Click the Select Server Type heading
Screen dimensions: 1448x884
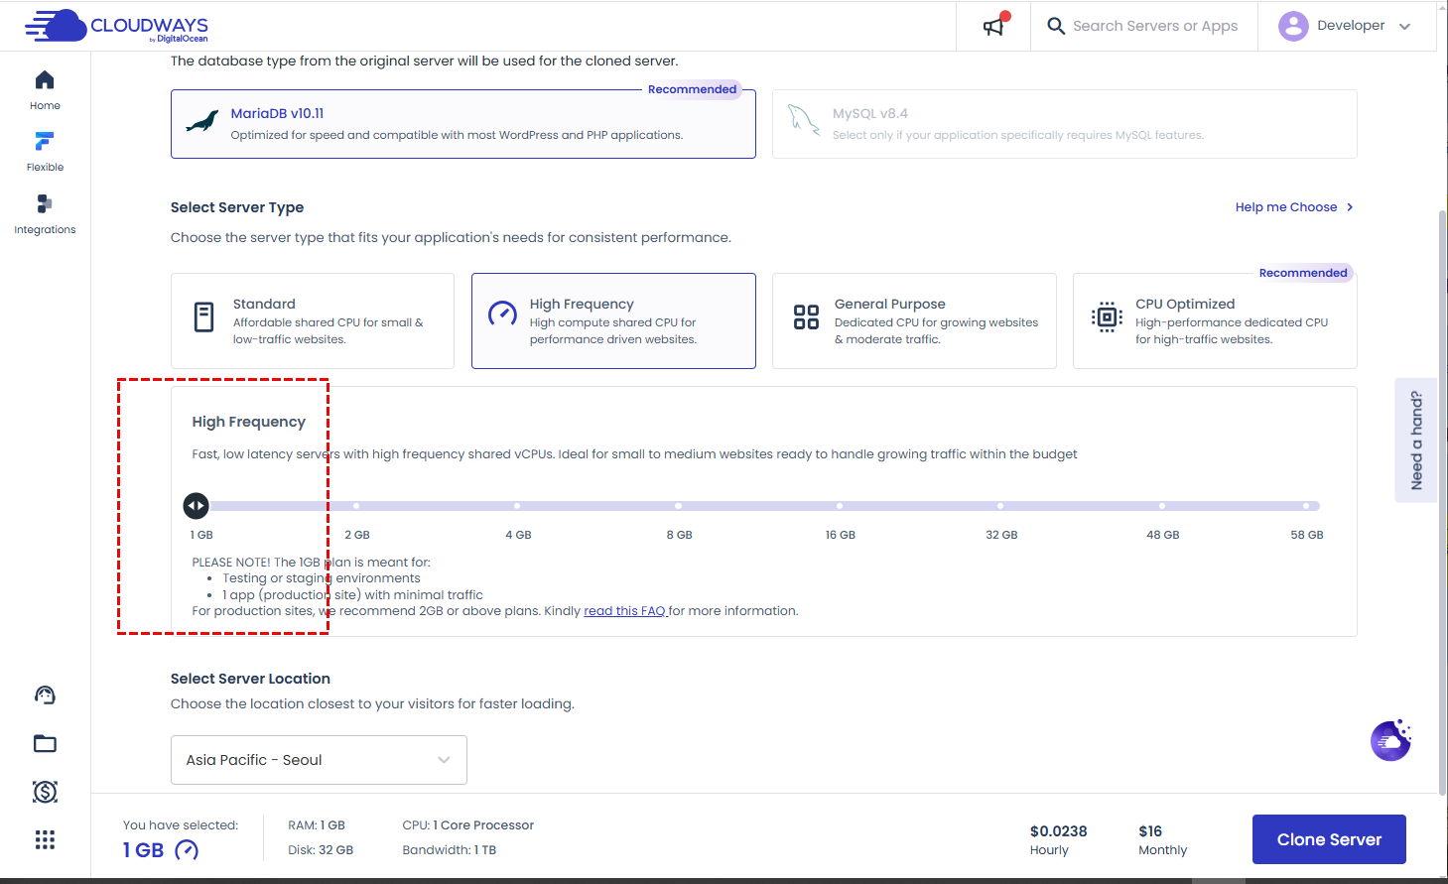[x=237, y=207]
